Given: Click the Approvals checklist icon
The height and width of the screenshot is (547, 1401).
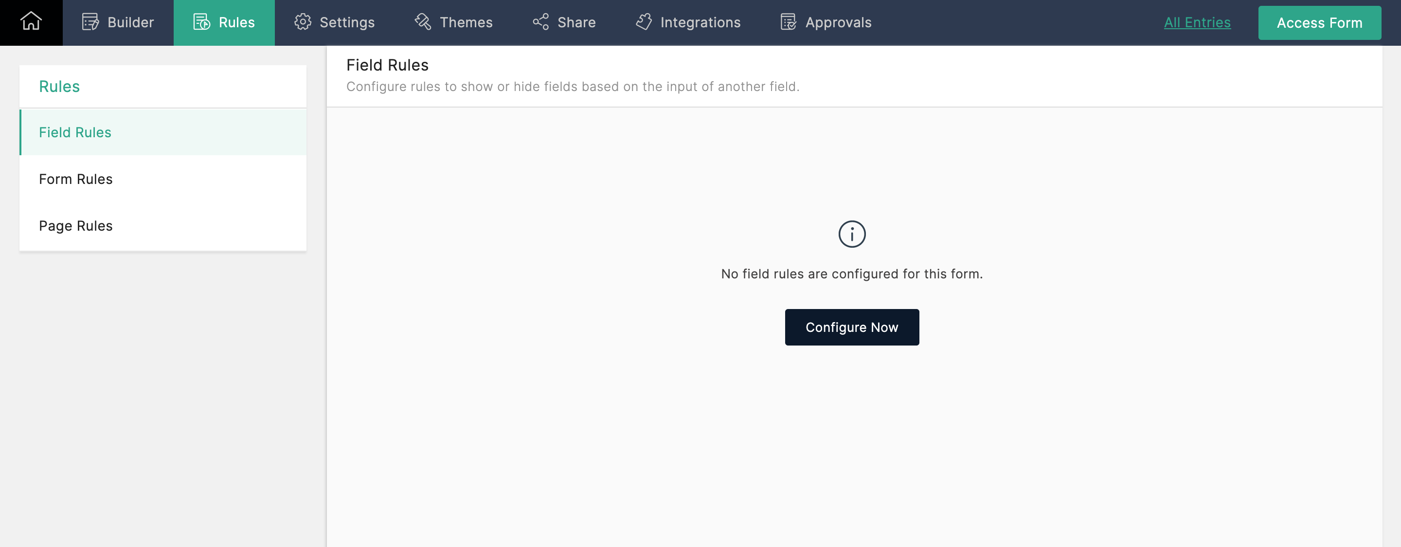Looking at the screenshot, I should click(788, 22).
